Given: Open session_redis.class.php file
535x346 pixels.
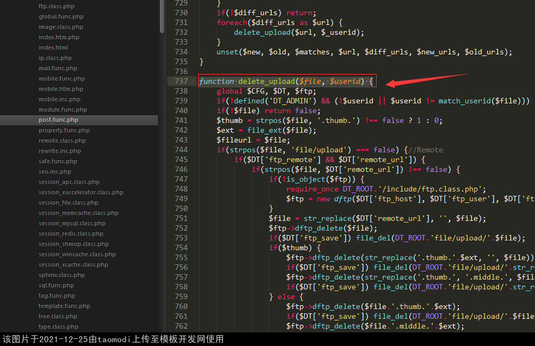Looking at the screenshot, I should pyautogui.click(x=71, y=233).
